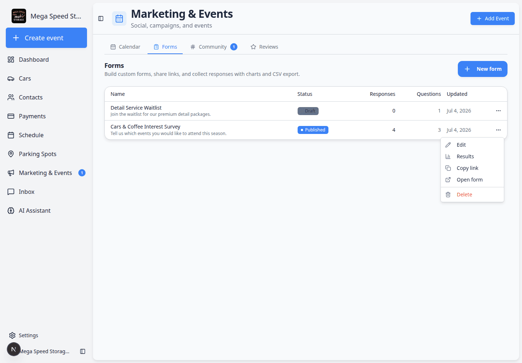Click the Payments card icon

click(11, 116)
